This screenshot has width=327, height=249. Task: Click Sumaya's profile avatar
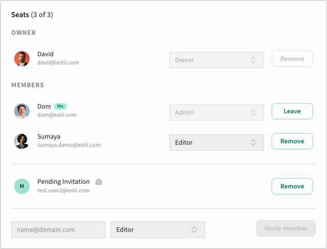[22, 141]
